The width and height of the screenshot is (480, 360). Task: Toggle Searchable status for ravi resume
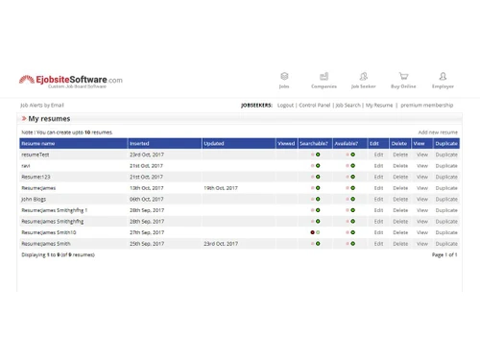pos(315,166)
